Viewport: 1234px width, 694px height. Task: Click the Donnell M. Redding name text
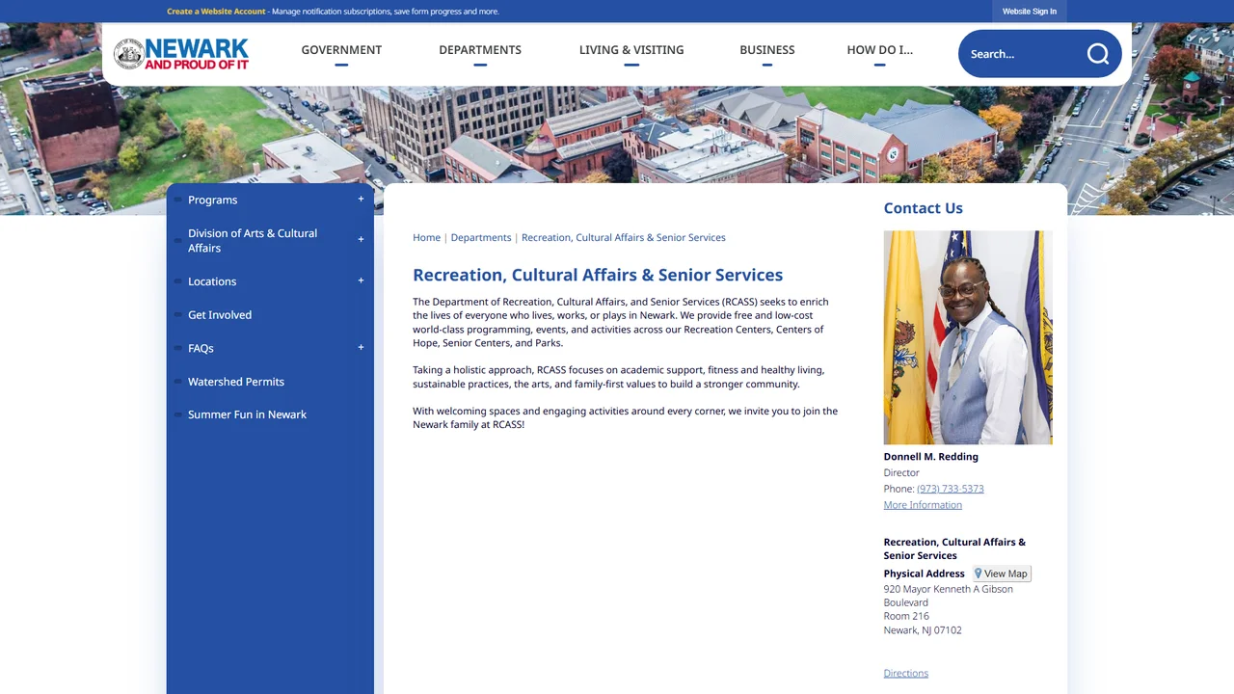(x=931, y=457)
